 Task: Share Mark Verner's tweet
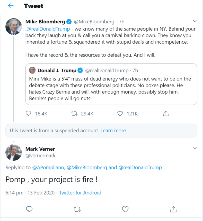(173, 209)
